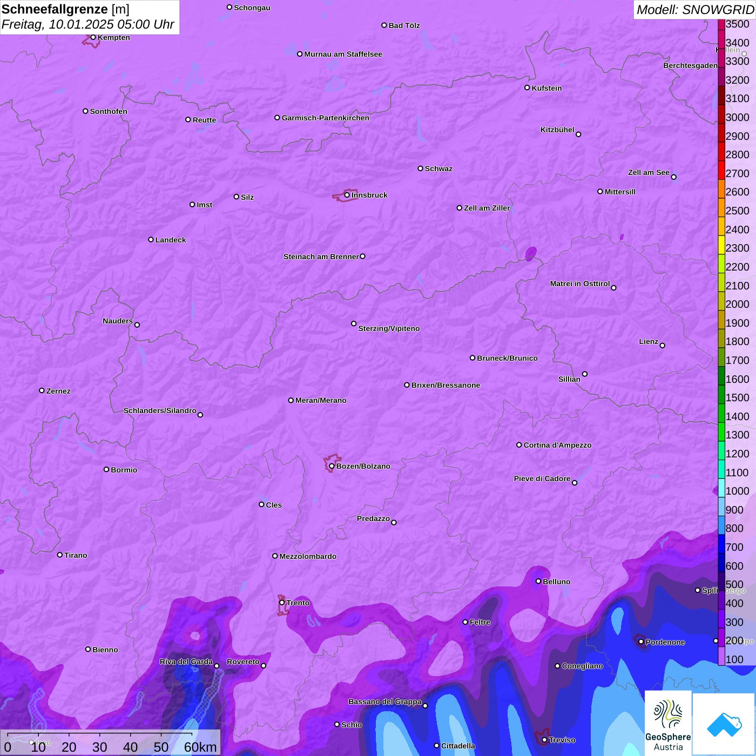756x756 pixels.
Task: Click the Cittadella label
Action: point(458,746)
